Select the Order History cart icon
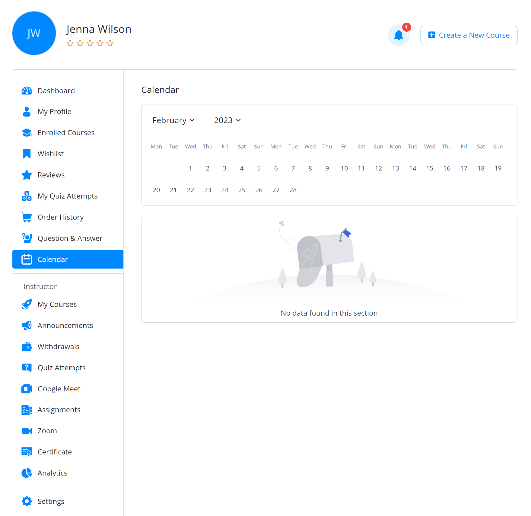Viewport: 531px width, 516px height. pyautogui.click(x=27, y=217)
